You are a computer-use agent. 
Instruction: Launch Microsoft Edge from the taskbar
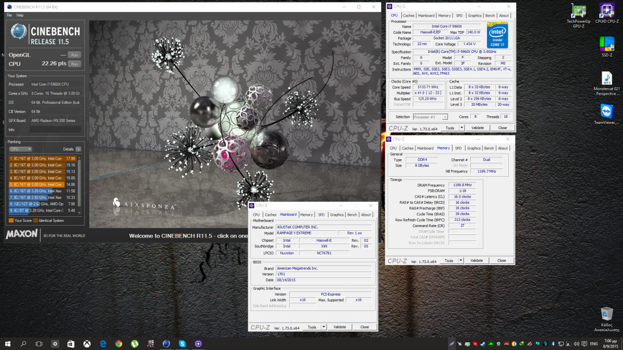[103, 344]
